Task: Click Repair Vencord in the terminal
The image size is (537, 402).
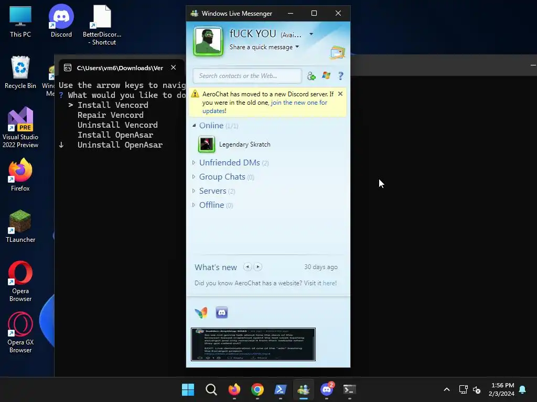Action: (x=110, y=115)
